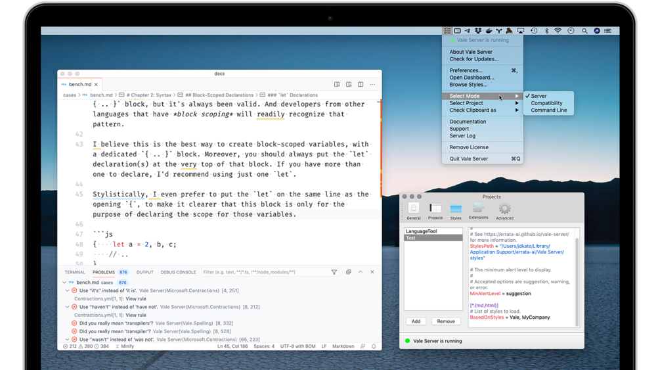Select Command Line mode in submenu

click(x=548, y=110)
